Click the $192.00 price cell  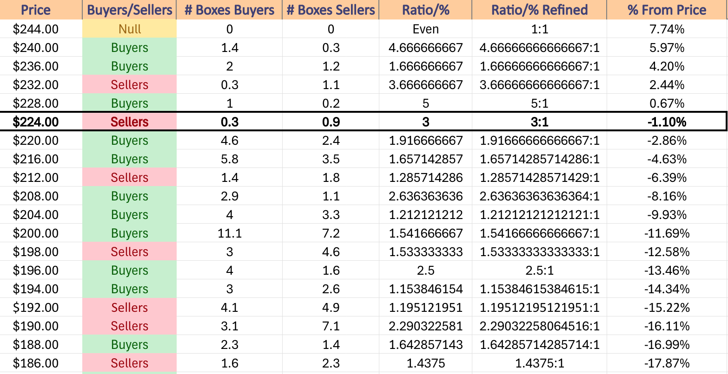tap(41, 308)
